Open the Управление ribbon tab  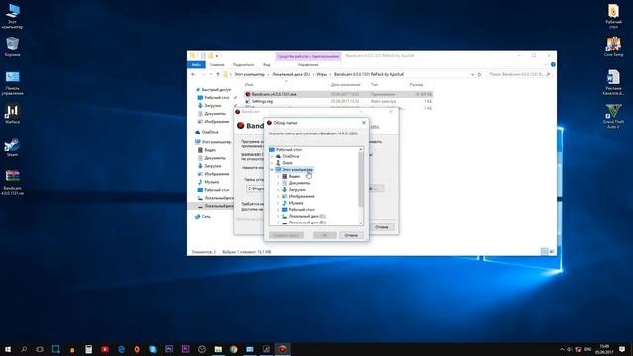click(x=308, y=65)
